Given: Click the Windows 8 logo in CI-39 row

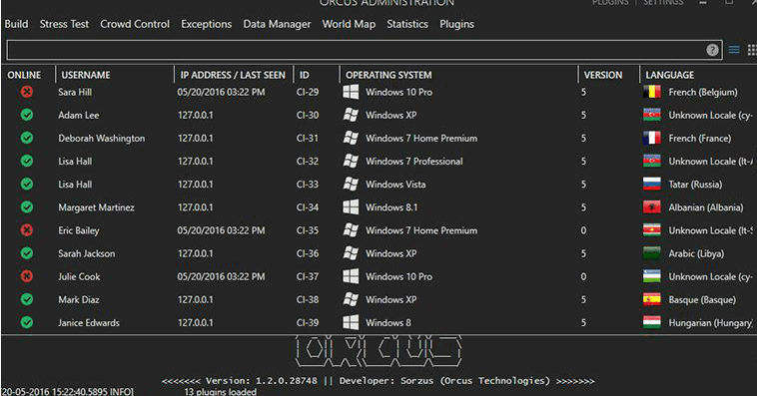Looking at the screenshot, I should (x=351, y=322).
